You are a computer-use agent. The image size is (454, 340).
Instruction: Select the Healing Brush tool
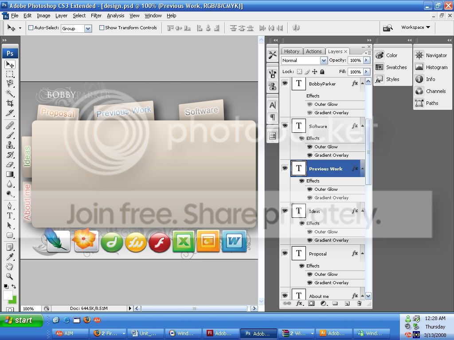[x=10, y=125]
